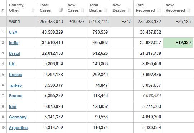Select UK total cases 9,806,034
The height and width of the screenshot is (133, 194).
point(54,64)
